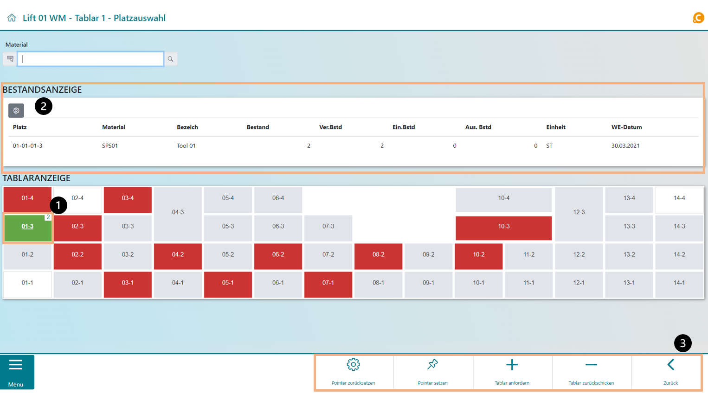The image size is (708, 393).
Task: Choose the empty slot 14-4
Action: click(x=679, y=198)
